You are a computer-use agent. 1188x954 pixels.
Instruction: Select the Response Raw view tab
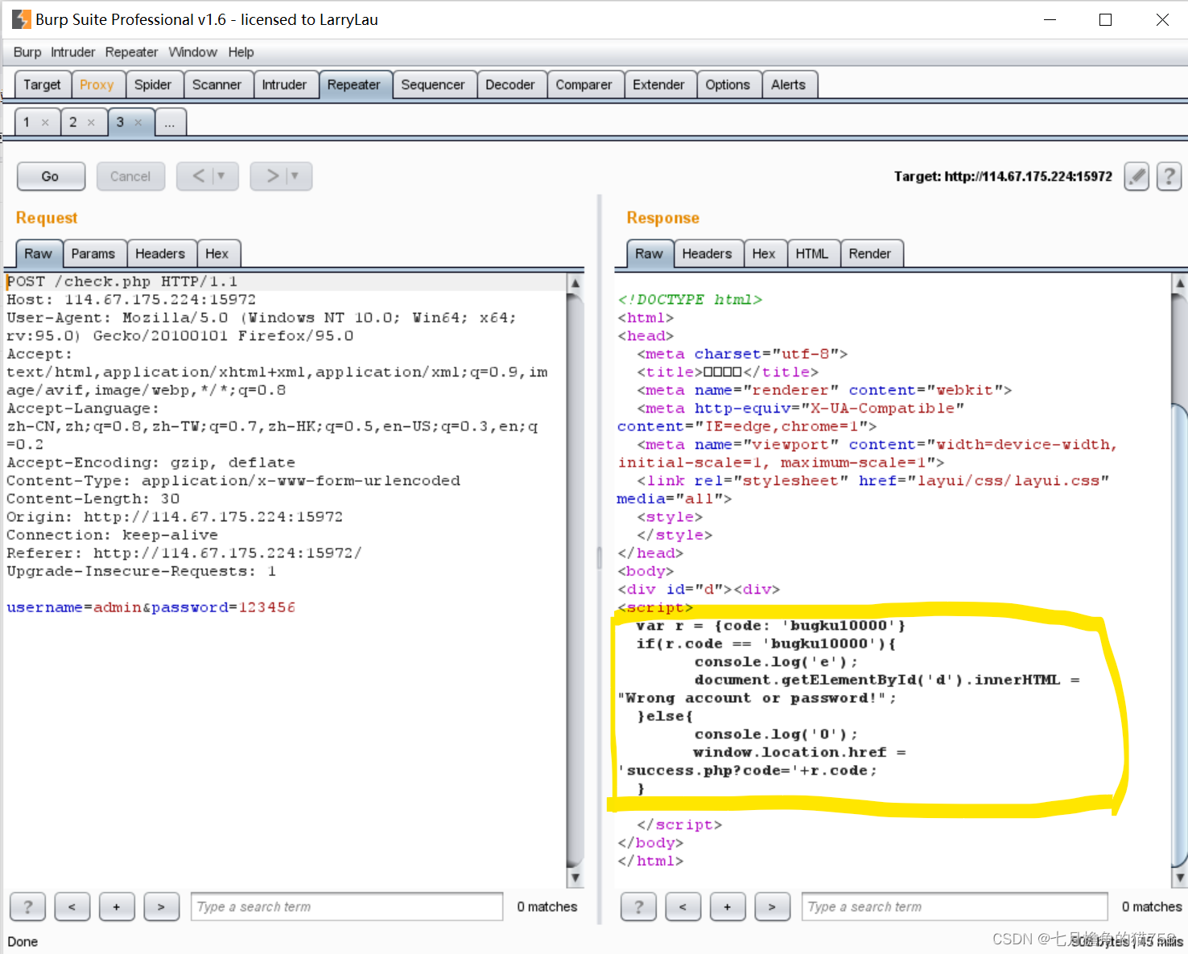click(649, 253)
